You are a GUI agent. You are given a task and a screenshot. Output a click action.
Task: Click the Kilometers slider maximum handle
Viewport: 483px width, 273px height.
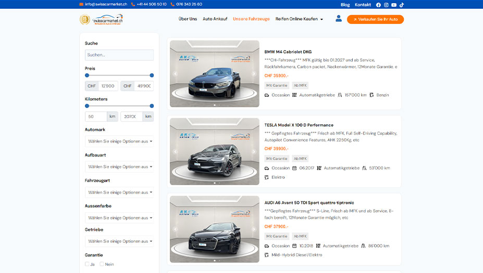(x=152, y=106)
